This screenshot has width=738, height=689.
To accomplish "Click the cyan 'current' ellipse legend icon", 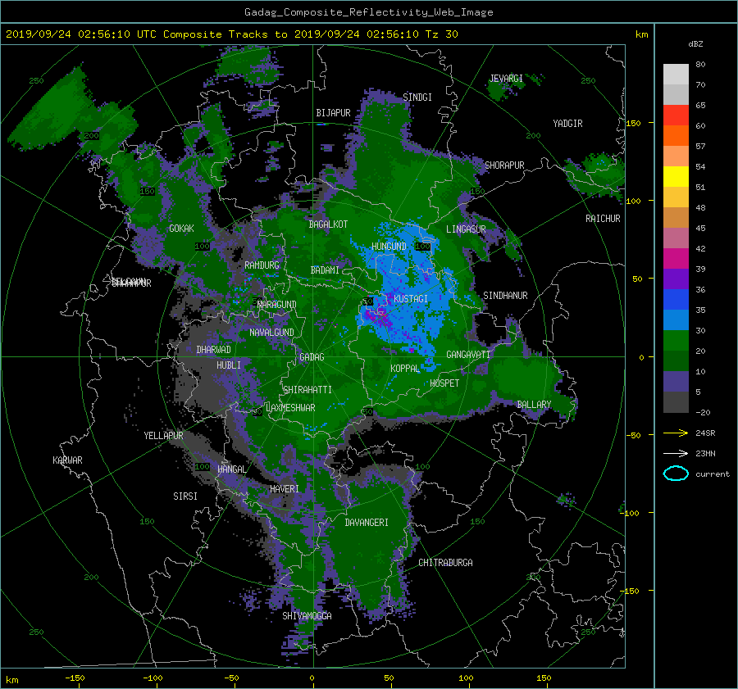I will [676, 474].
